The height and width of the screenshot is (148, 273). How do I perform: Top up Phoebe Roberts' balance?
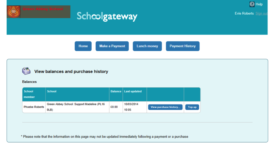(192, 107)
